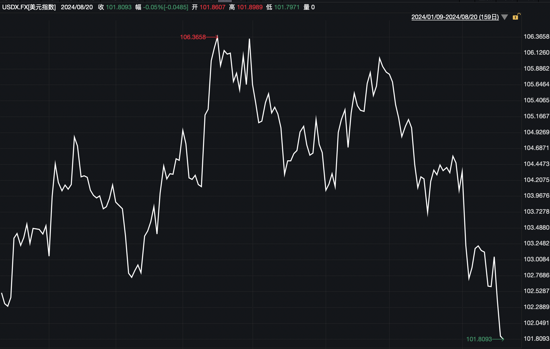
Task: Click the 105.1667 price axis label
Action: 536,116
